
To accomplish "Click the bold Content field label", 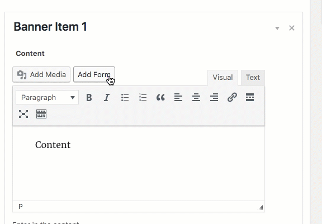I will tap(30, 53).
